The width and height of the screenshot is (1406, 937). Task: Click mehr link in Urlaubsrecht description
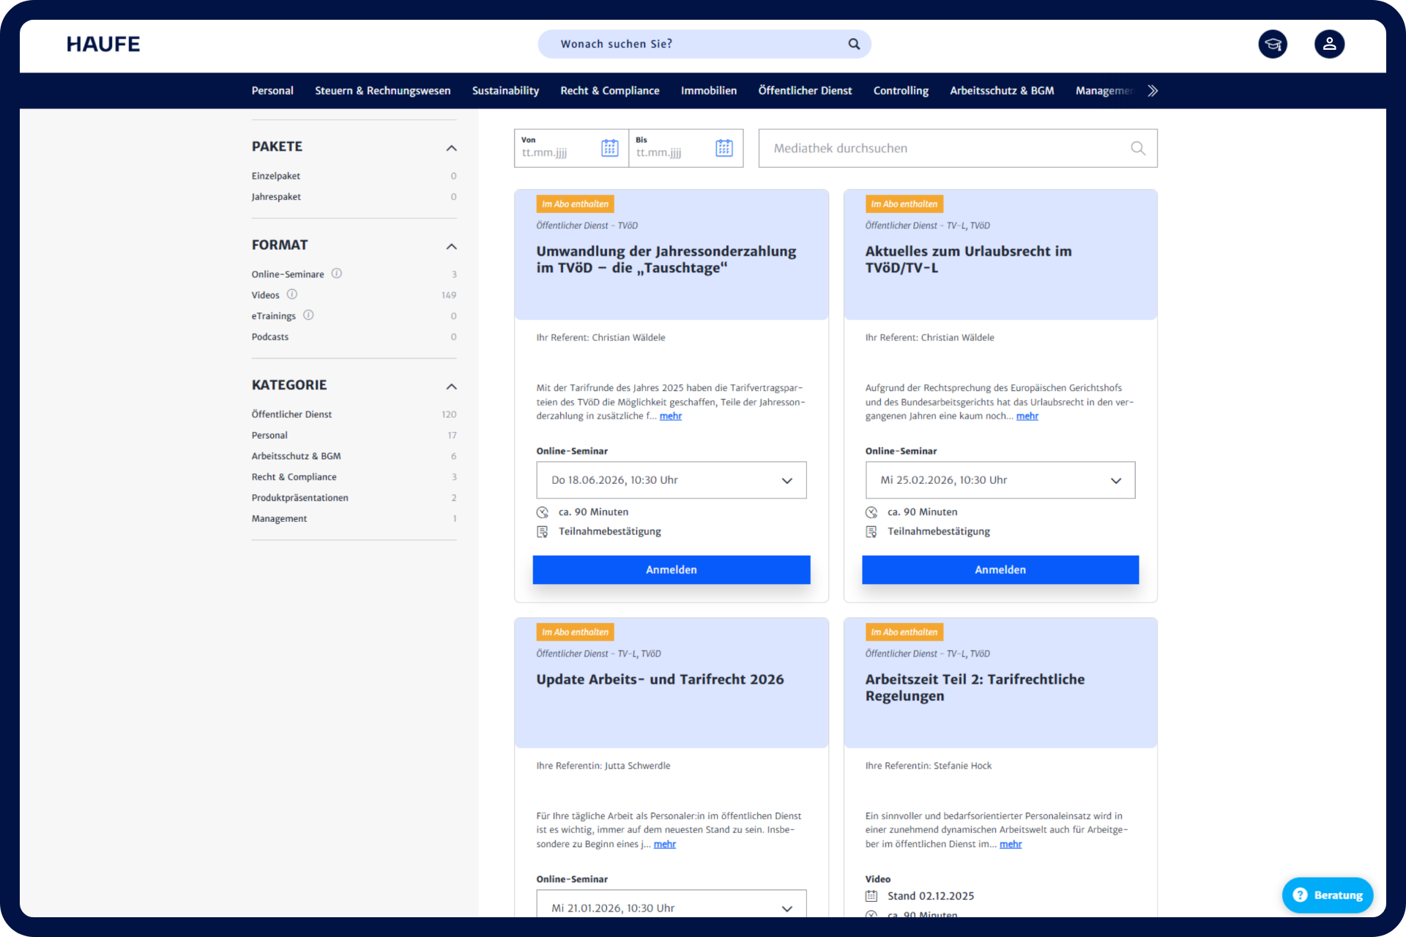[1027, 416]
